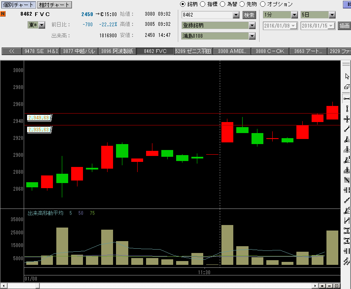Open the 2016/01/09 start date dropdown

coord(294,26)
